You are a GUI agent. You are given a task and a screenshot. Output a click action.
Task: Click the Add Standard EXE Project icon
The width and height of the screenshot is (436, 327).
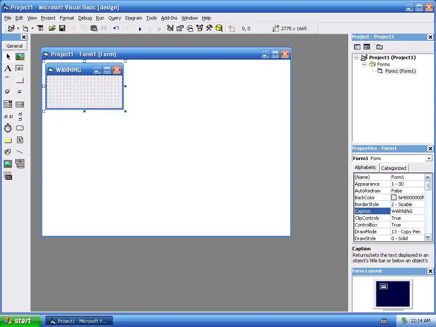pyautogui.click(x=11, y=28)
